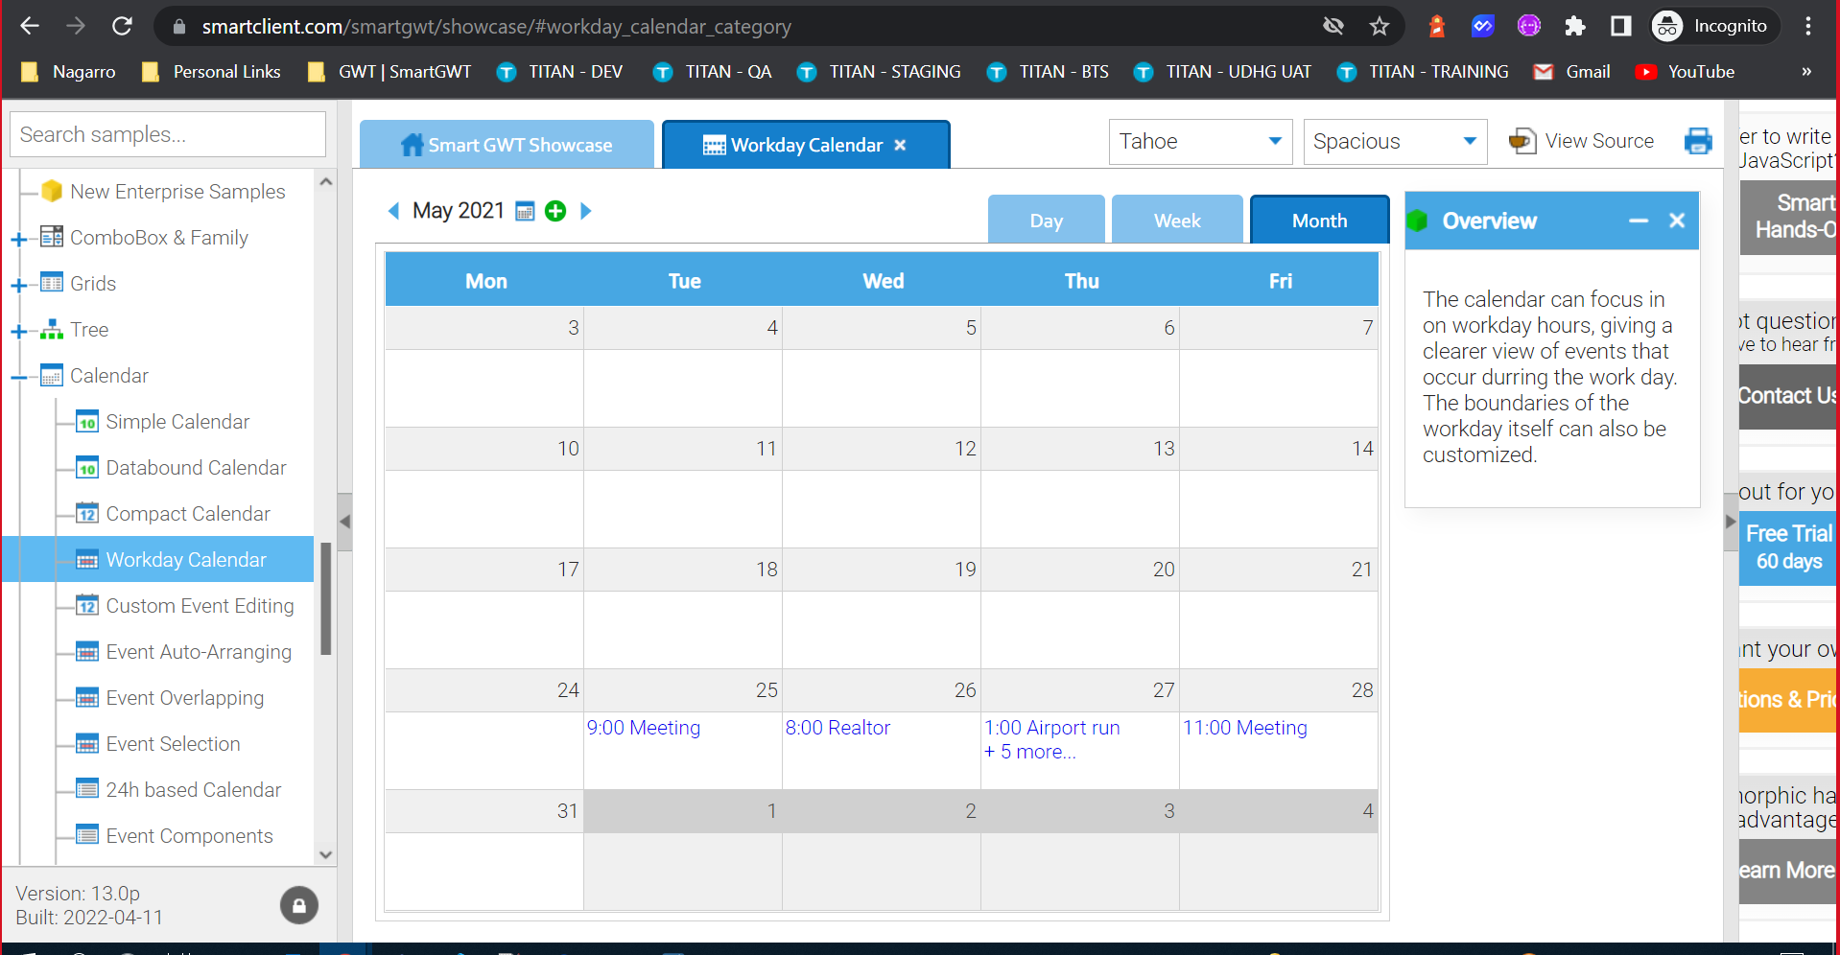
Task: Click the Calendar folder icon in the tree
Action: click(52, 376)
